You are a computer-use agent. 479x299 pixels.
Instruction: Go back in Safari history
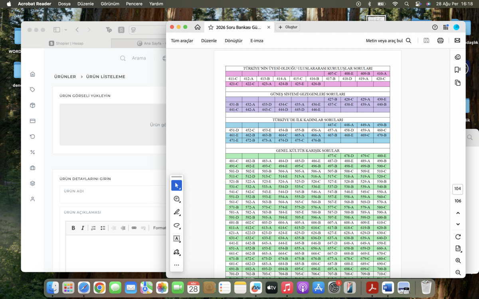tap(77, 30)
